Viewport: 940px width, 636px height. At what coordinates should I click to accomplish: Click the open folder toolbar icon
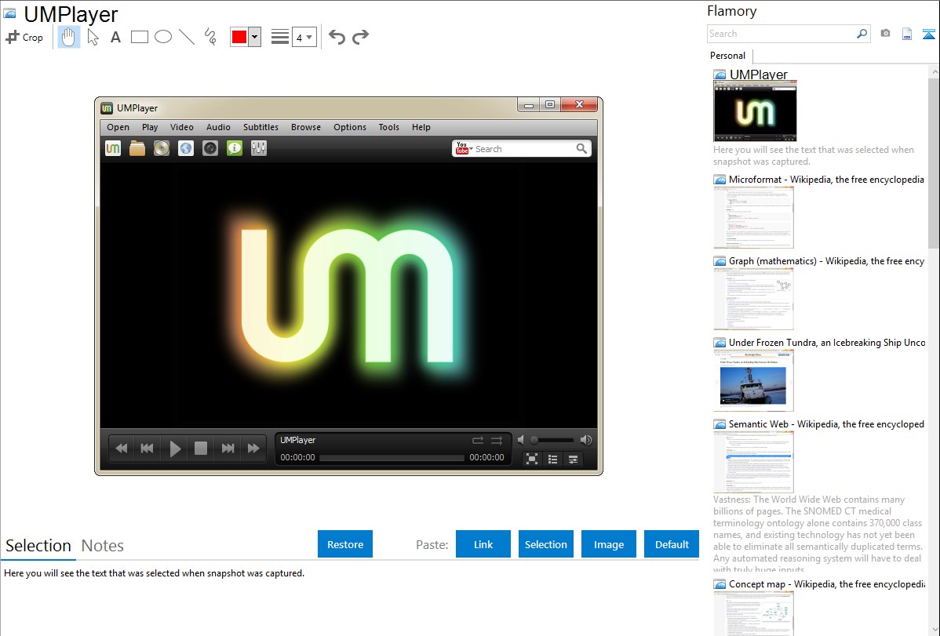(137, 148)
